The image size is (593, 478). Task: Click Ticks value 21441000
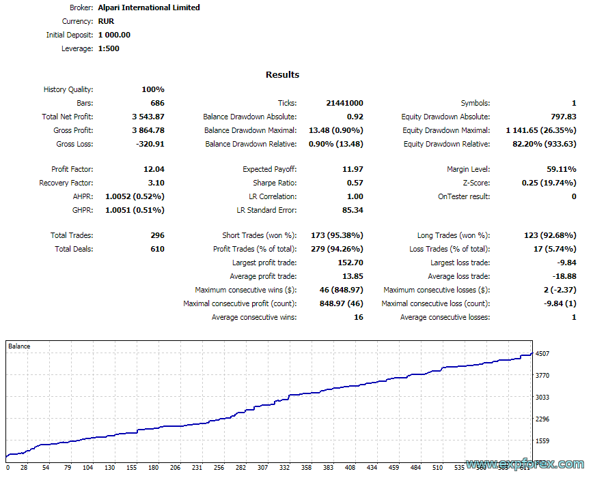click(x=344, y=103)
